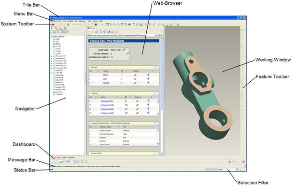Click the print icon in system toolbar
Viewport: 292px width, 186px height.
(68, 24)
